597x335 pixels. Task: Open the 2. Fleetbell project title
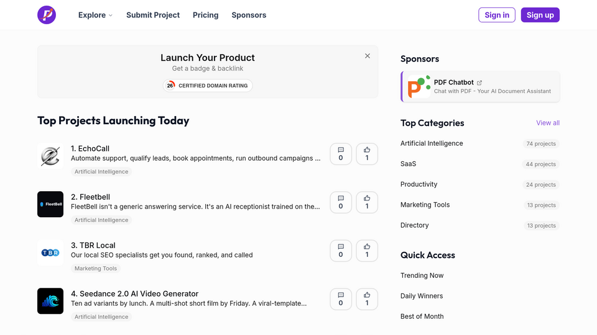pos(90,197)
